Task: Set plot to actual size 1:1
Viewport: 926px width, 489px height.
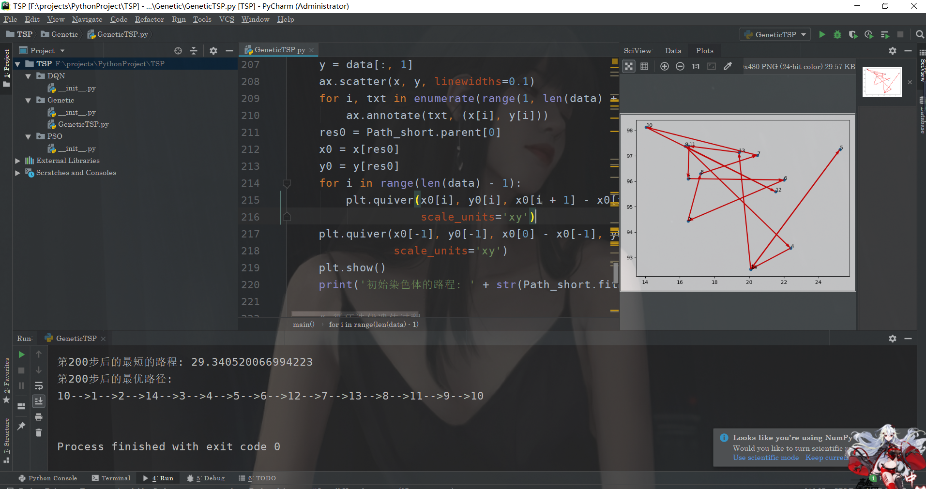Action: [x=696, y=66]
